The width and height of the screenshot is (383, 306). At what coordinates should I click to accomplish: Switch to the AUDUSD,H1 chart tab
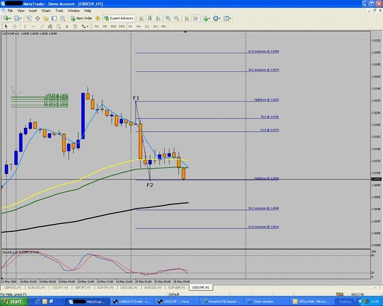coord(153,288)
